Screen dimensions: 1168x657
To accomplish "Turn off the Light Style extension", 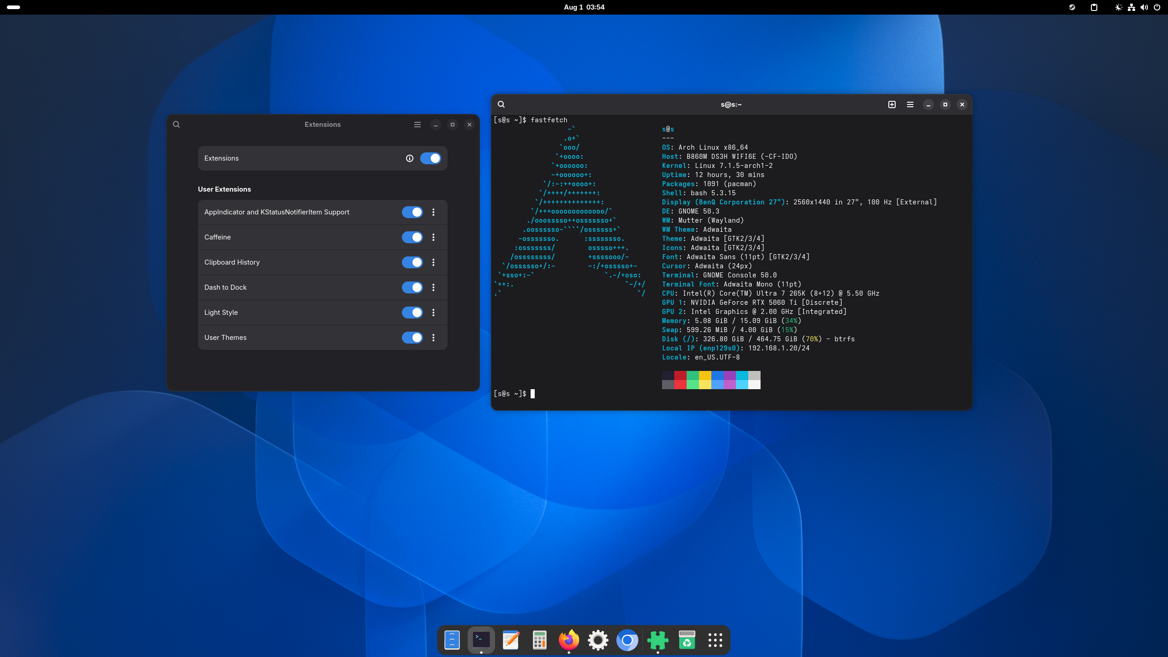I will click(x=412, y=313).
